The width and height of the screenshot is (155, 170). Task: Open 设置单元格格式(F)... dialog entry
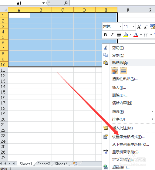(x=128, y=137)
